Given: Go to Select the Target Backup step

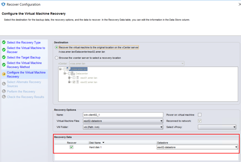Looking at the screenshot, I should coord(24,58).
